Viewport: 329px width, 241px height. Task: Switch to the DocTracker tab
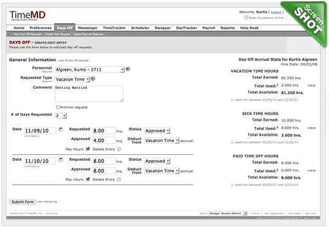point(186,28)
